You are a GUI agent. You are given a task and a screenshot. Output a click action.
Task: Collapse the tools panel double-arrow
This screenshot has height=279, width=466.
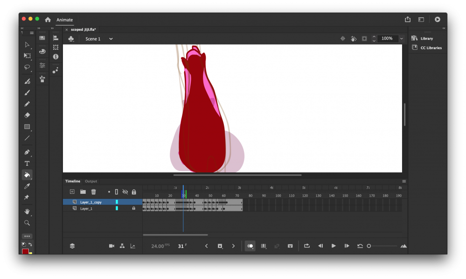click(22, 28)
